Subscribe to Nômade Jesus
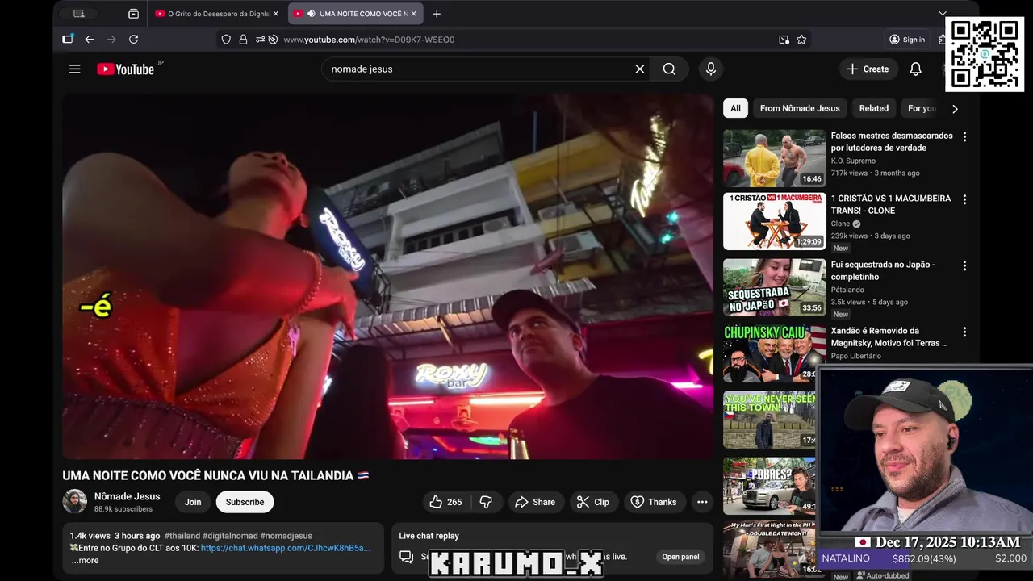The image size is (1033, 581). (x=245, y=502)
